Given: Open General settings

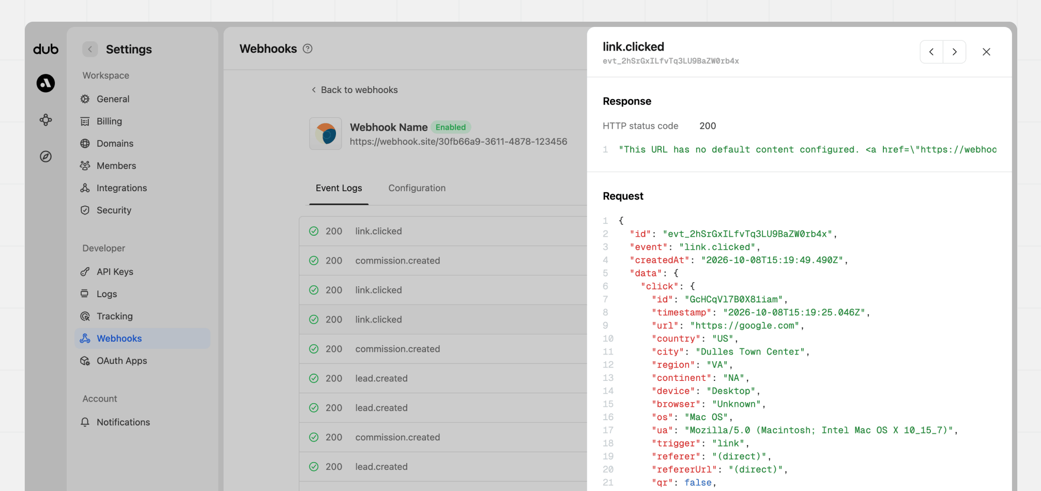Looking at the screenshot, I should pos(142,99).
